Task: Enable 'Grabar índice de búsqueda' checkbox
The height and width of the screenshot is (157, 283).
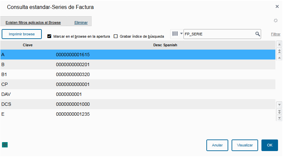Action: (x=116, y=36)
